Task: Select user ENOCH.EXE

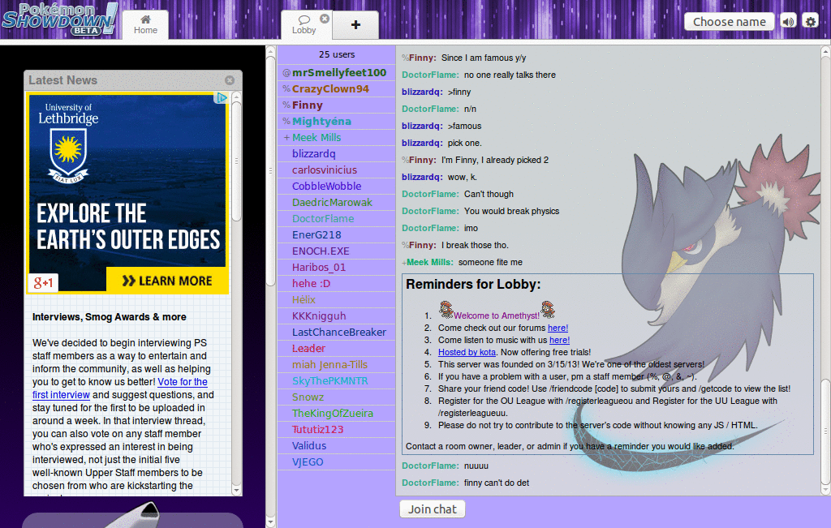Action: click(337, 251)
